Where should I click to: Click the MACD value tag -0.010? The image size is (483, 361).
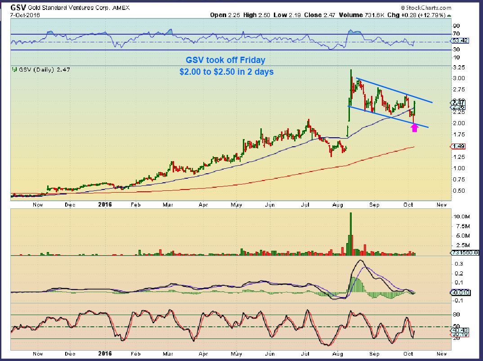tap(461, 292)
